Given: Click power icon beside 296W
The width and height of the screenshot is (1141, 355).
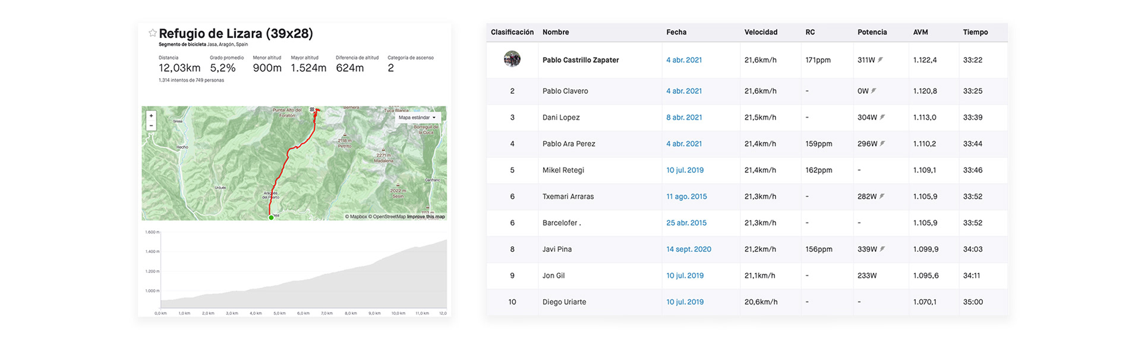Looking at the screenshot, I should coord(882,144).
